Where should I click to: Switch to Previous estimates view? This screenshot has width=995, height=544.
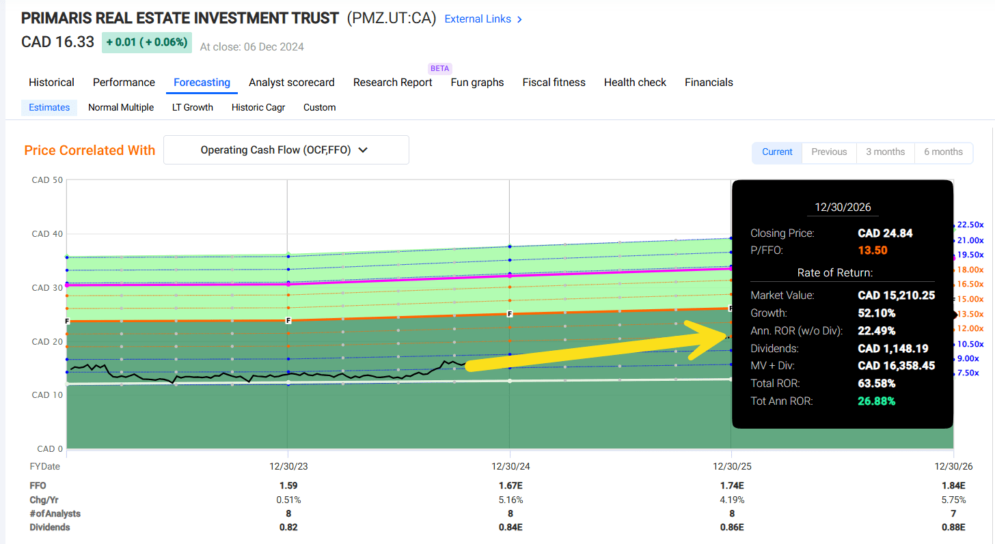coord(828,153)
